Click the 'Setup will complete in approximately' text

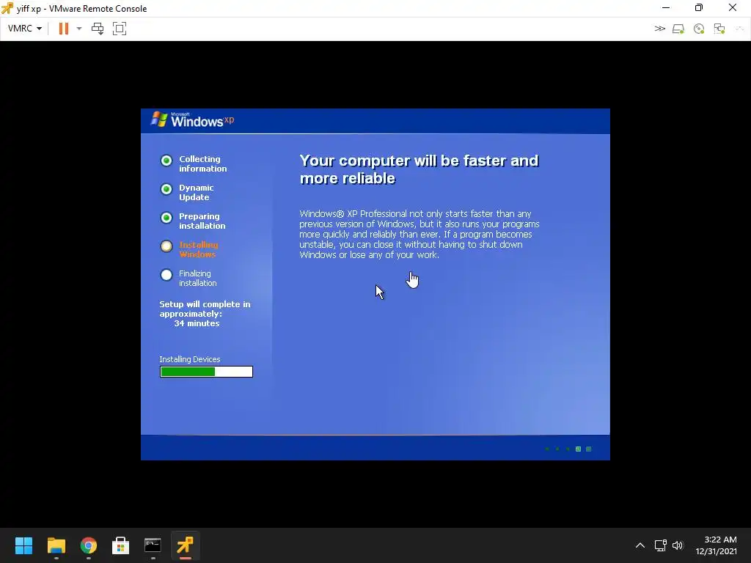point(205,309)
